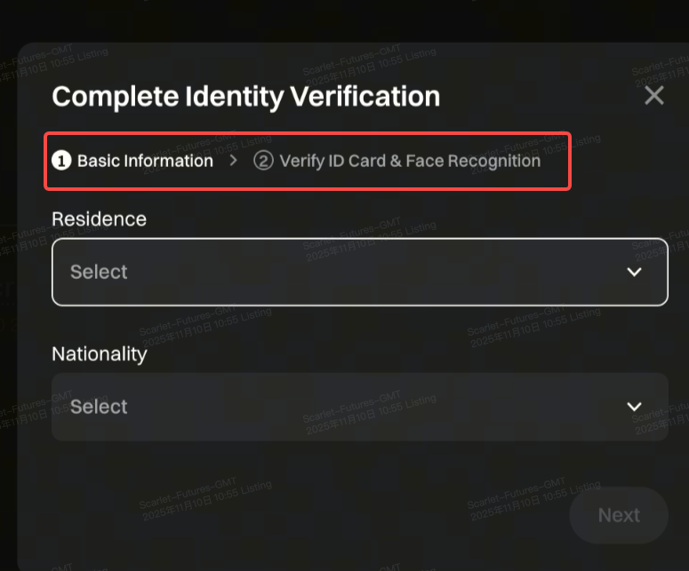This screenshot has height=571, width=689.
Task: Expand Residence list via its chevron arrow
Action: coord(634,272)
